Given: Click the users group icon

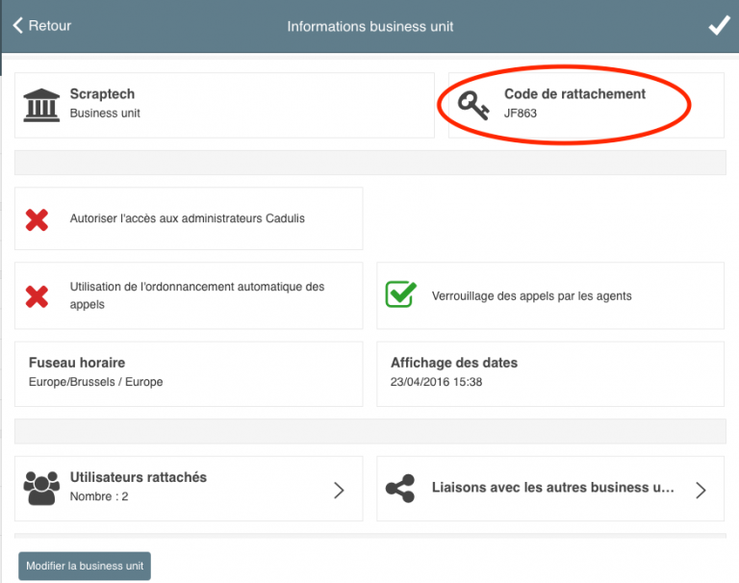Looking at the screenshot, I should (x=41, y=489).
